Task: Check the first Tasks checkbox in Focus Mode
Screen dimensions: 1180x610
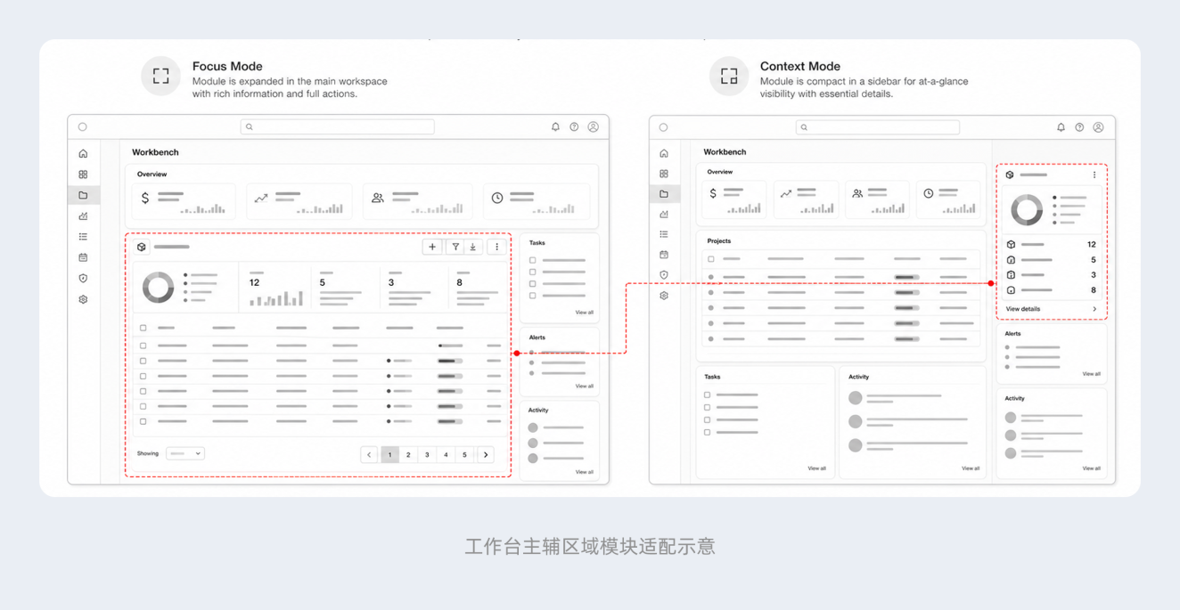Action: pyautogui.click(x=533, y=260)
